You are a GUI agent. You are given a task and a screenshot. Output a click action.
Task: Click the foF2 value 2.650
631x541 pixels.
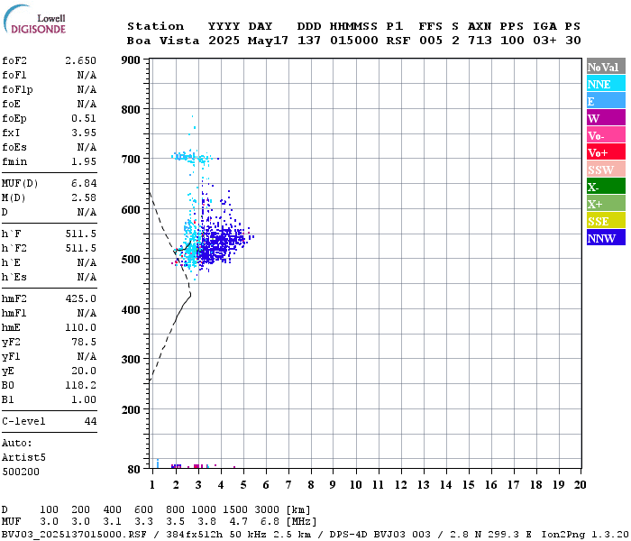point(80,60)
